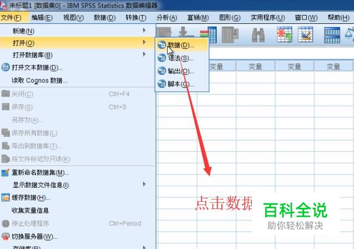Click the 重新命名数据集 table icon
This screenshot has width=354, height=249.
[5, 173]
